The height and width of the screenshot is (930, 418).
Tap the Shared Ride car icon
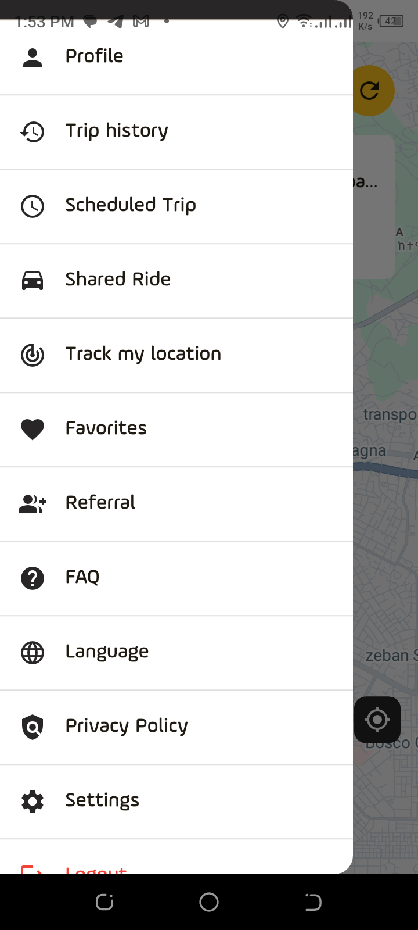(33, 281)
